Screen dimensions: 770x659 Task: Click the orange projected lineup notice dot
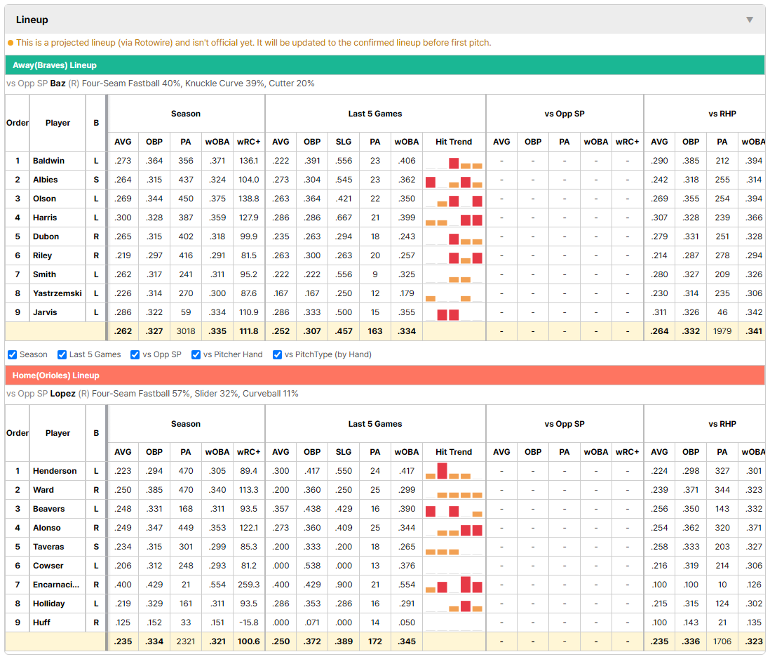click(11, 43)
